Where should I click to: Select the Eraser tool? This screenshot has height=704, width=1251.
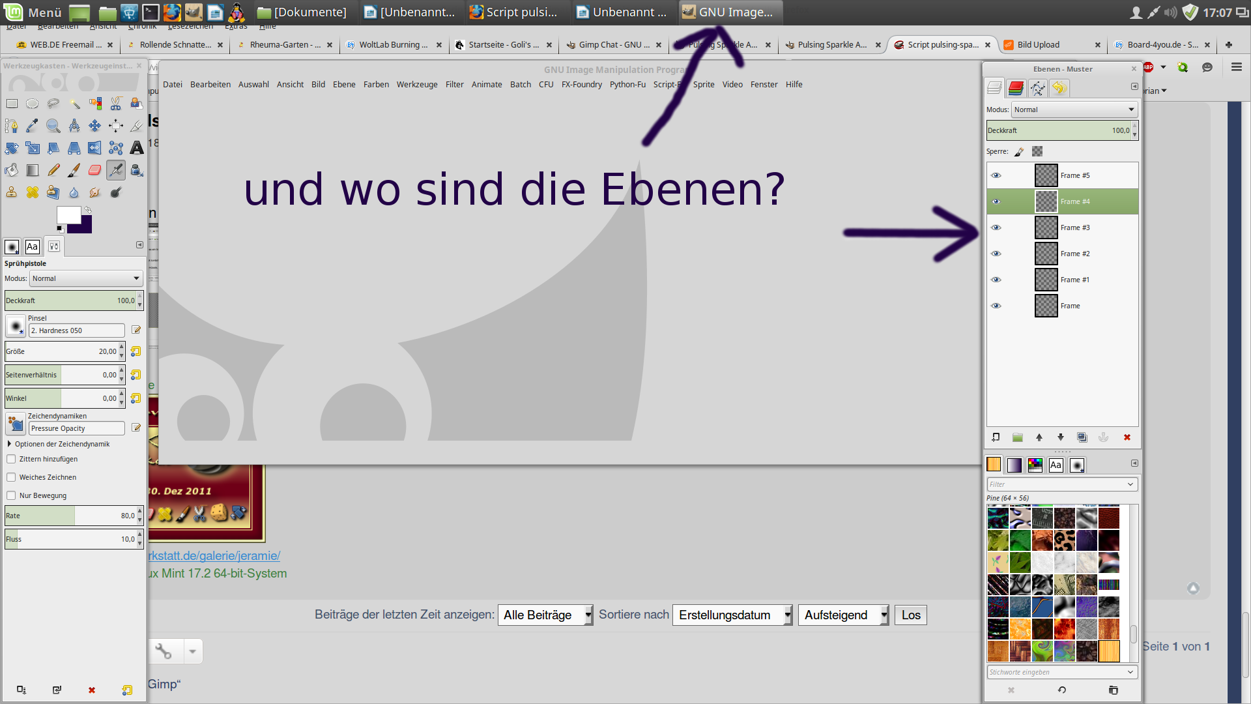(95, 170)
